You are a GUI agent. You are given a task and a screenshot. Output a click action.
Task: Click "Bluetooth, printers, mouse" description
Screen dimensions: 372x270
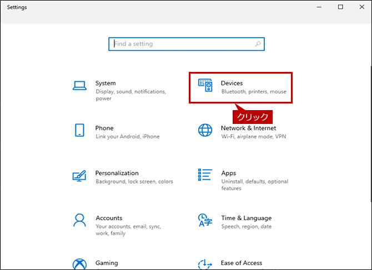pos(254,92)
